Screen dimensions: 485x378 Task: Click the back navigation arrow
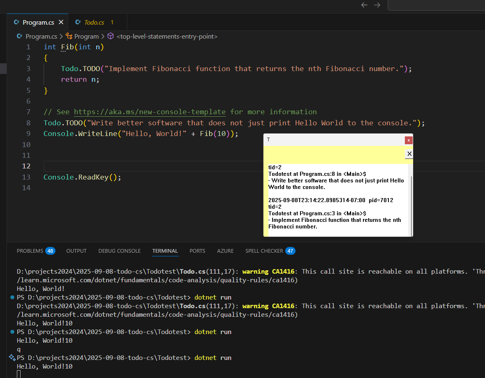tap(364, 5)
